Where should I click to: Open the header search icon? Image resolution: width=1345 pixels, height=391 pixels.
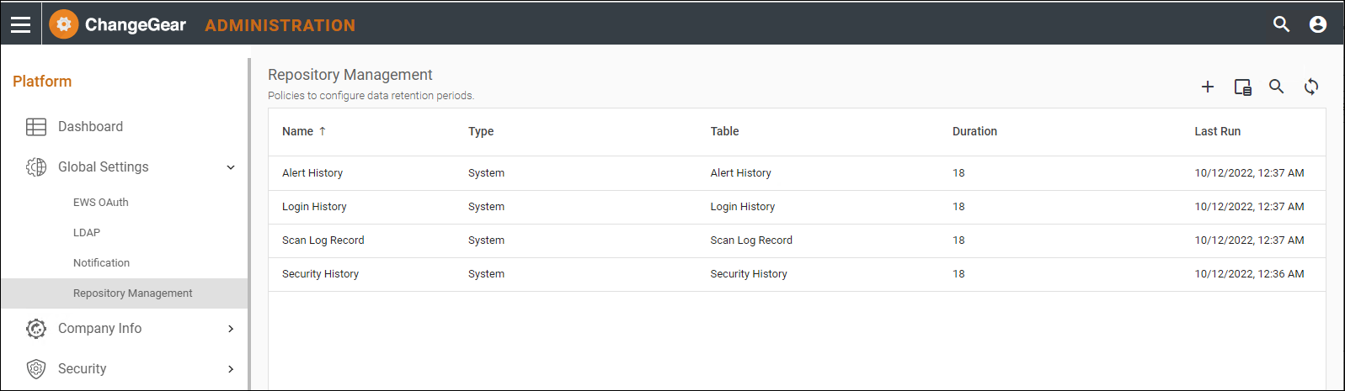tap(1281, 24)
